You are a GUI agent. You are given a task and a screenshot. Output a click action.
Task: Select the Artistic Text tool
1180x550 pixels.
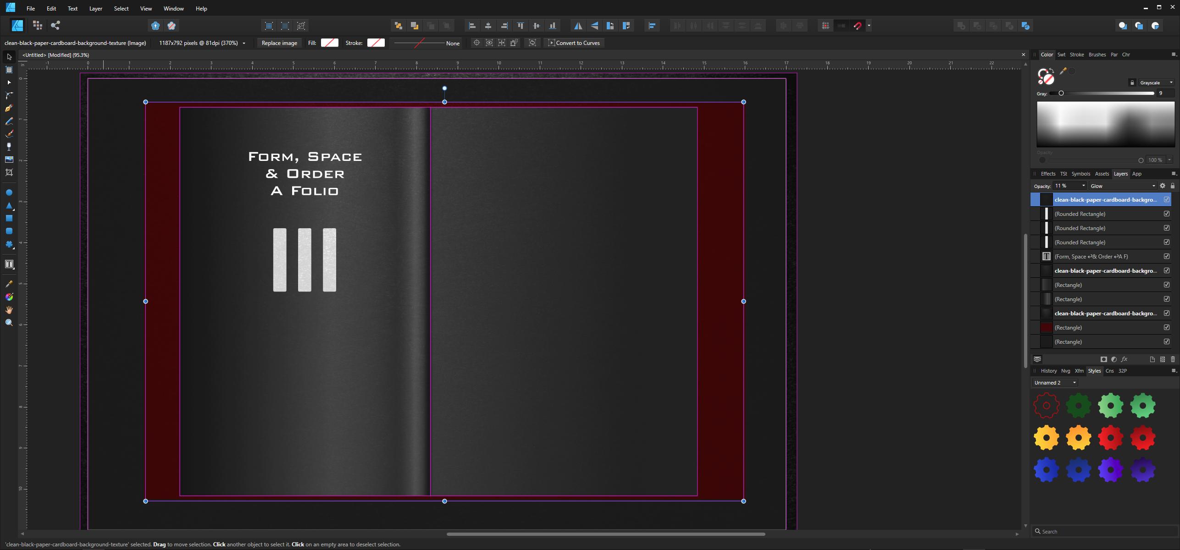(9, 264)
